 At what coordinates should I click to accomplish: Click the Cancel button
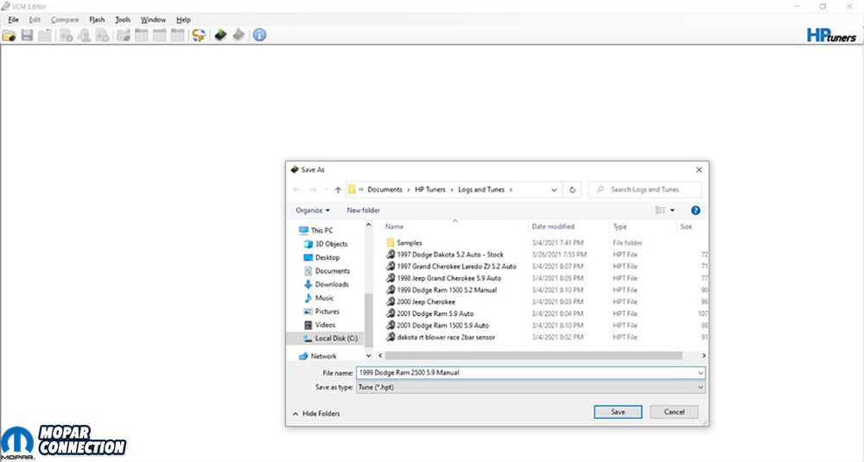674,412
